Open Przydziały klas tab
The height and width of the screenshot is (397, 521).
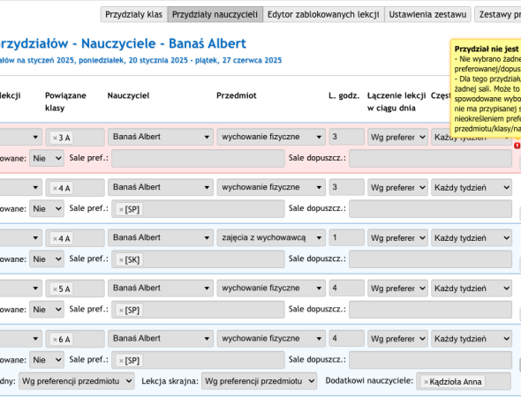(x=134, y=15)
